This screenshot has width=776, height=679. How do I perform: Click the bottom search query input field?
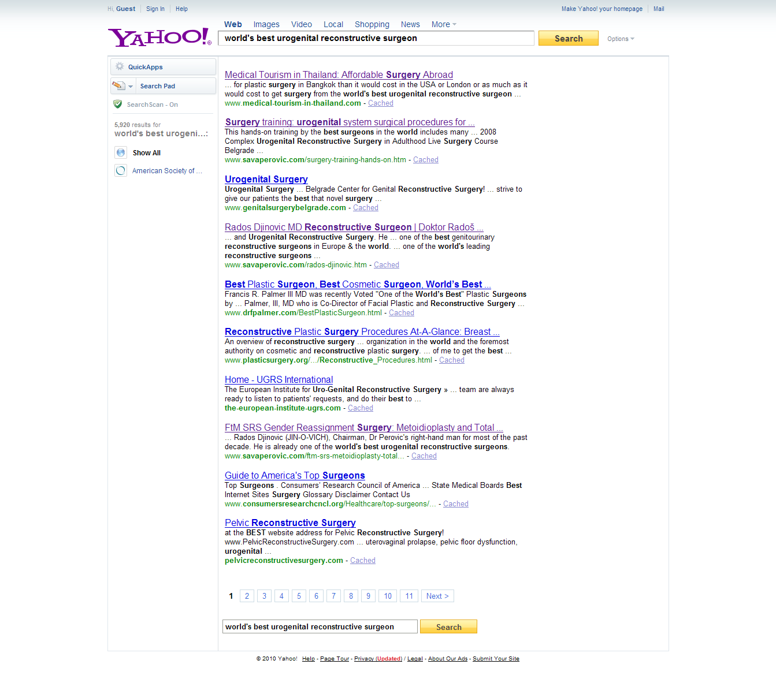(x=320, y=626)
